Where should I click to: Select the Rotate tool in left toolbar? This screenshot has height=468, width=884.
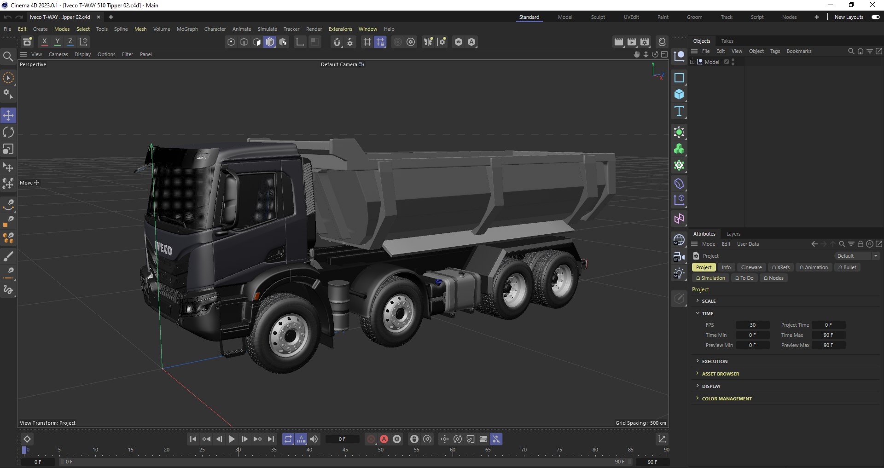point(8,133)
